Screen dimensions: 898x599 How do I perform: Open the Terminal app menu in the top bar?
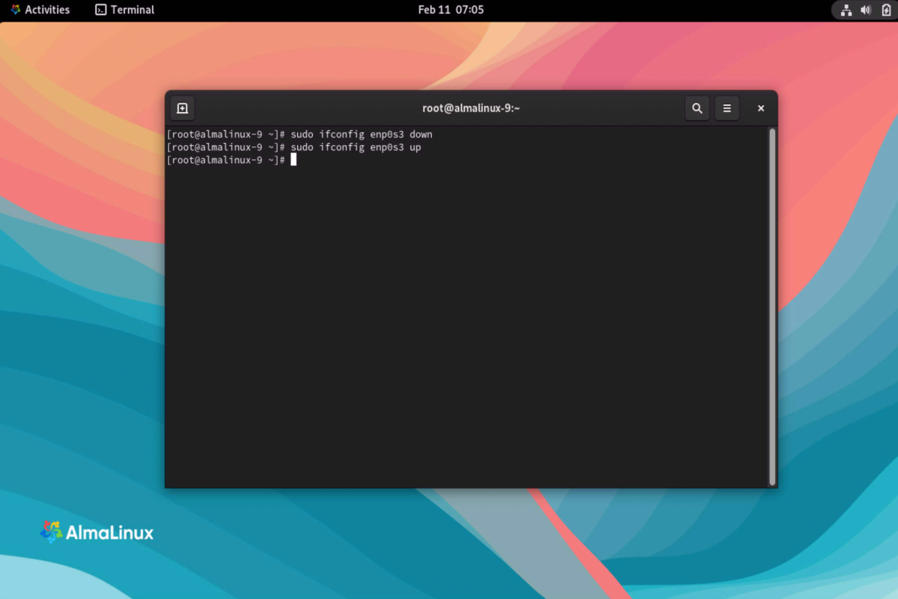[x=125, y=10]
